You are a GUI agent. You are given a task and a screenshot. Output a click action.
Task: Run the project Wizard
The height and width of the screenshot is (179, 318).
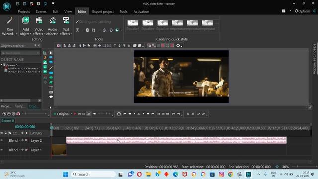click(x=9, y=26)
